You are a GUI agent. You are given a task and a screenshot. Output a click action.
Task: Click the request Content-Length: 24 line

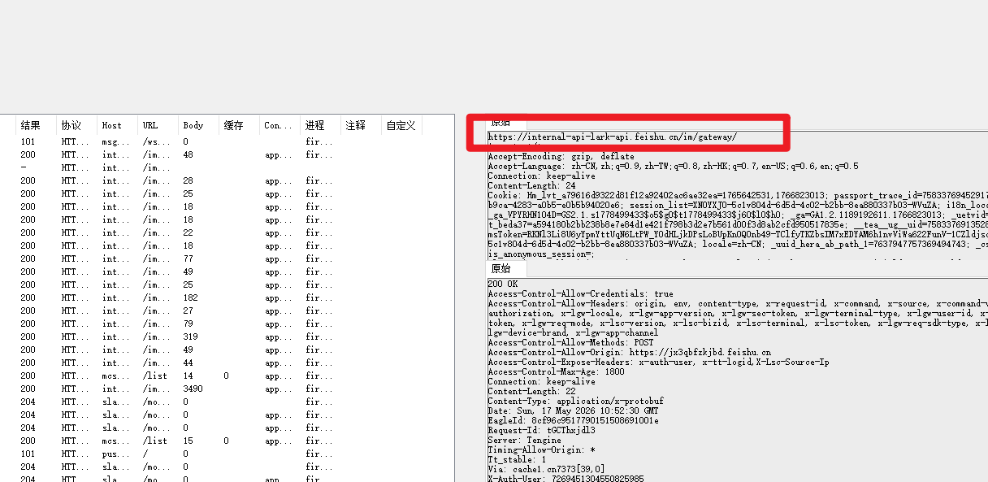tap(531, 185)
